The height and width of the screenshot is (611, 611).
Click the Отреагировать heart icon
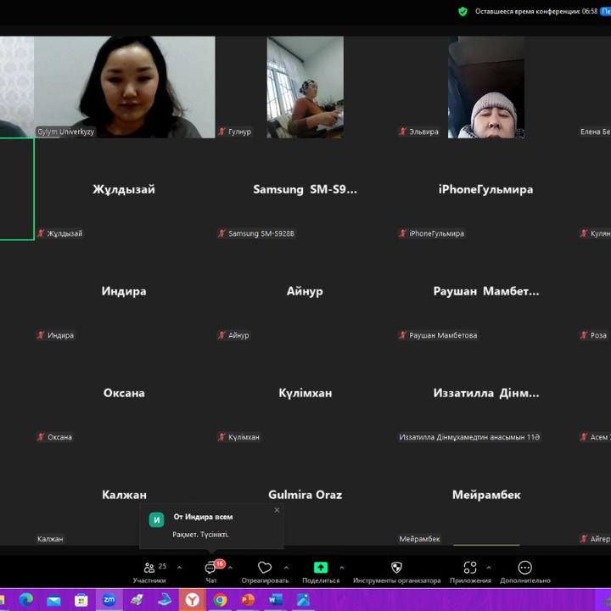click(265, 568)
